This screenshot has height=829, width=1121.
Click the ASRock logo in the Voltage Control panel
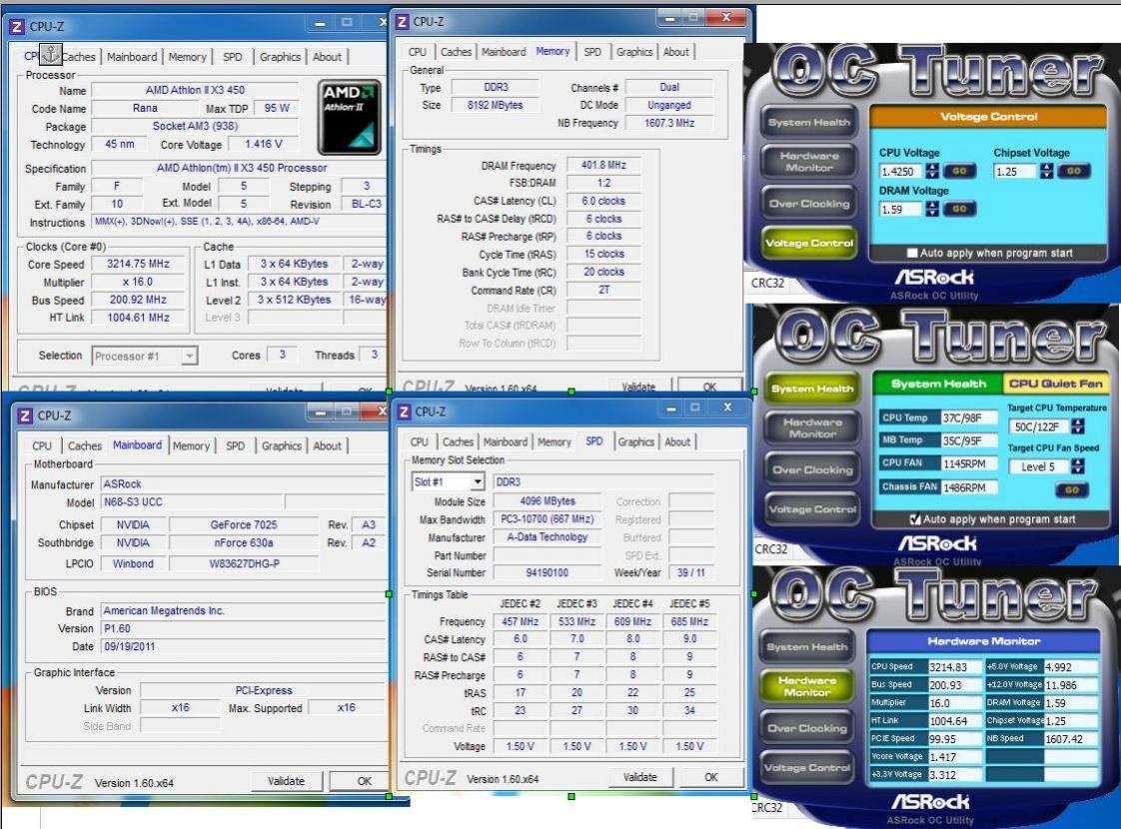(934, 278)
